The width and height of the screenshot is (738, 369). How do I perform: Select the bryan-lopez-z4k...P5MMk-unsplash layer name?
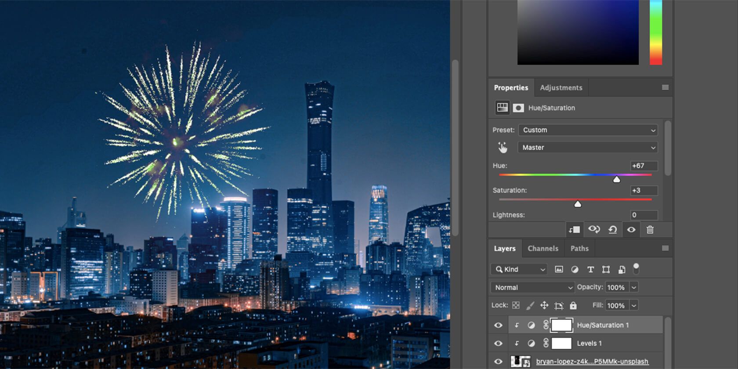point(592,362)
